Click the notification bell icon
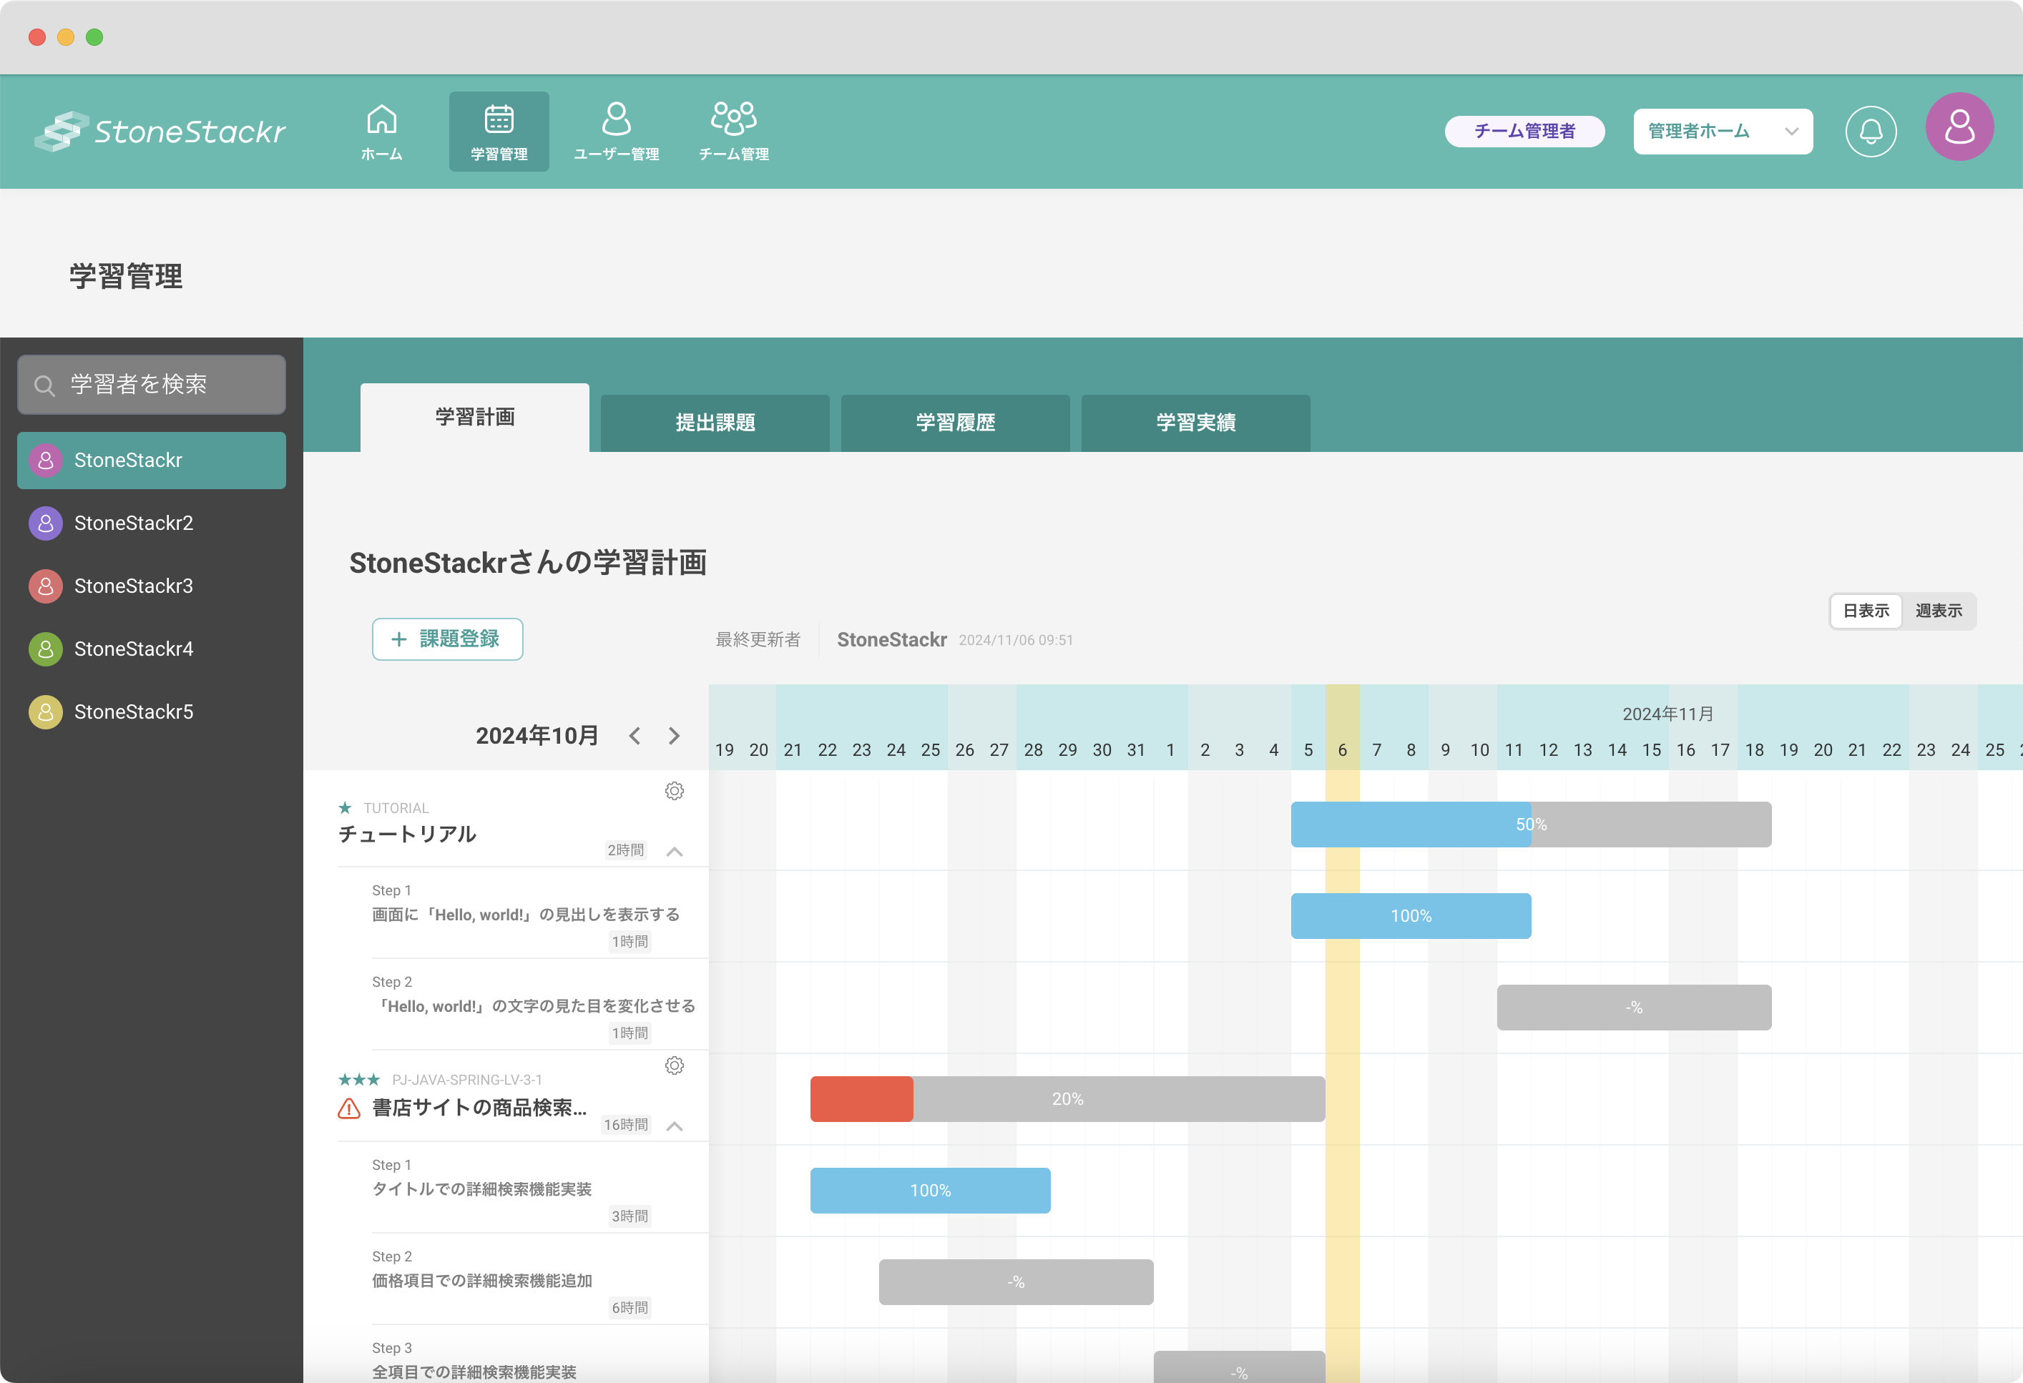Image resolution: width=2023 pixels, height=1383 pixels. click(x=1872, y=131)
